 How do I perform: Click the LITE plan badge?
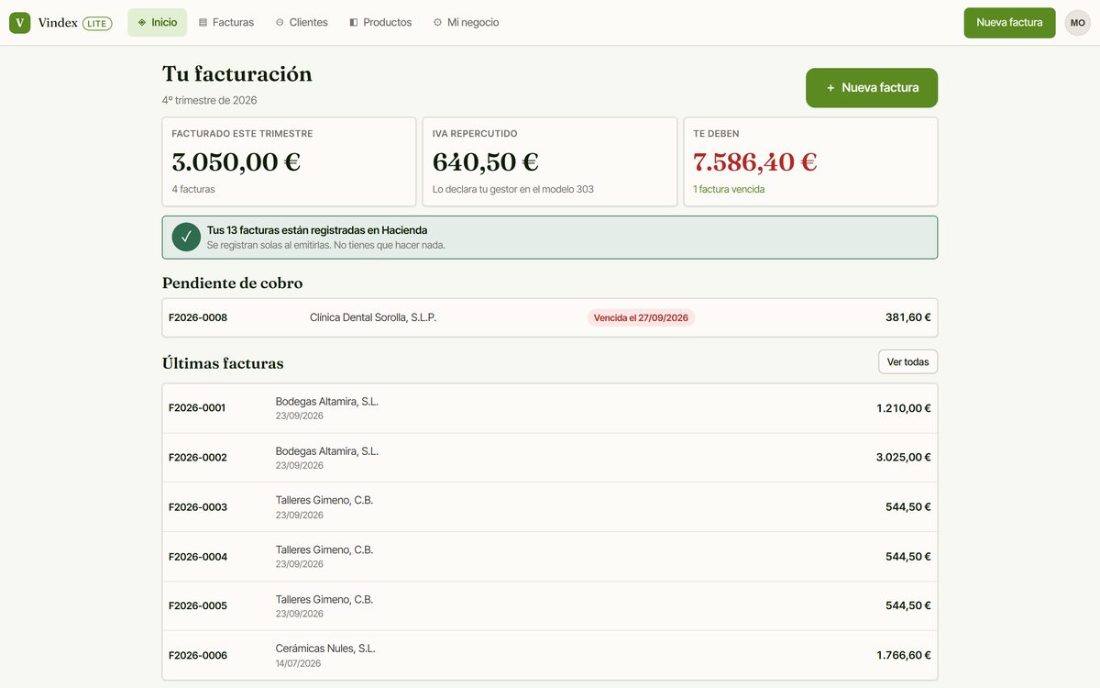point(97,23)
